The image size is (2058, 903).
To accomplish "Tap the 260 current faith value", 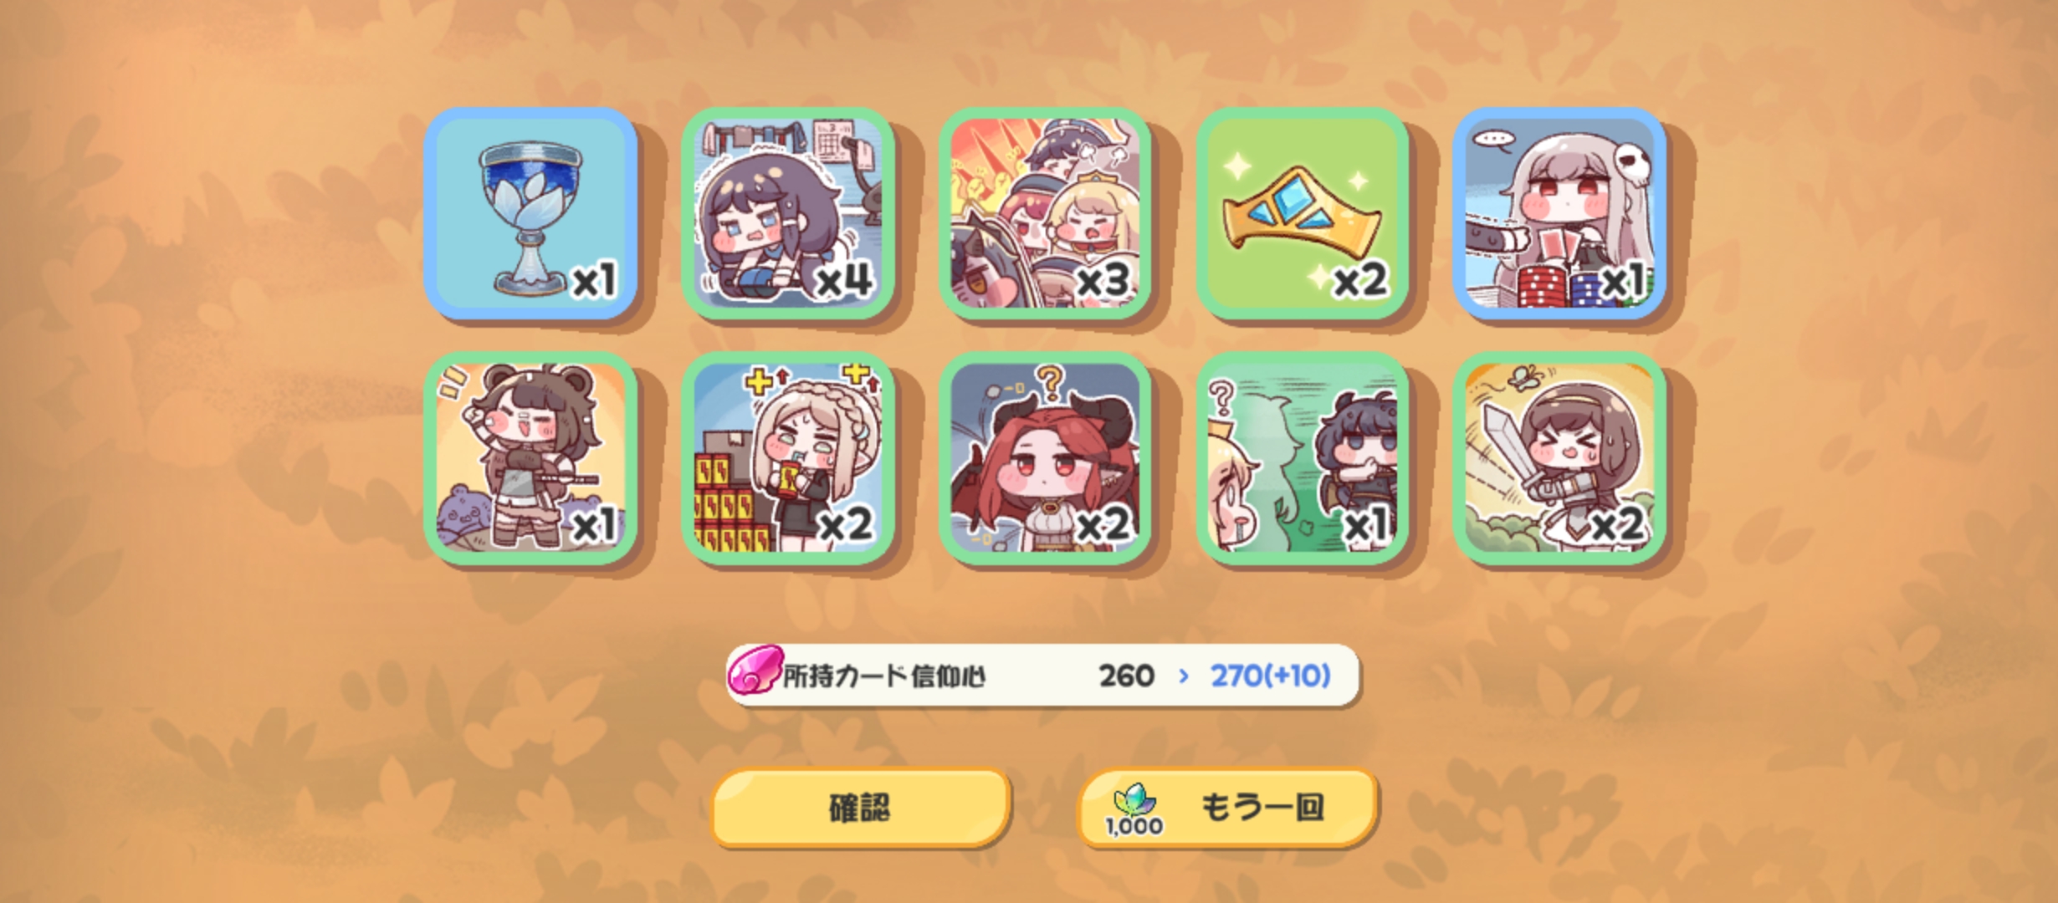I will 1127,676.
